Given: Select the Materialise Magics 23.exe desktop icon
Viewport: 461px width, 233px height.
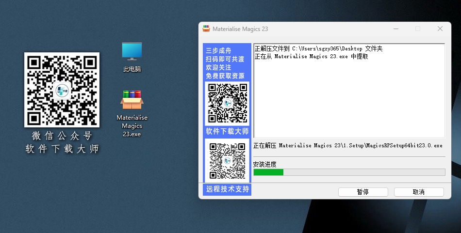Looking at the screenshot, I should coord(132,113).
